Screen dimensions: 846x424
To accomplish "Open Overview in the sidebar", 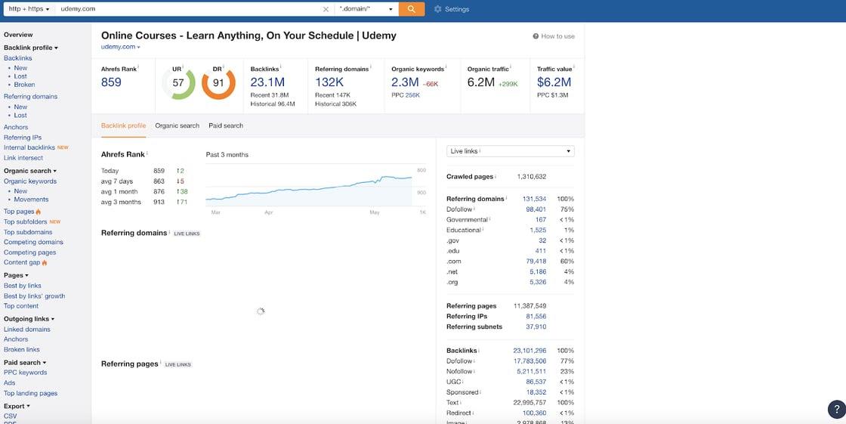I will tap(18, 35).
